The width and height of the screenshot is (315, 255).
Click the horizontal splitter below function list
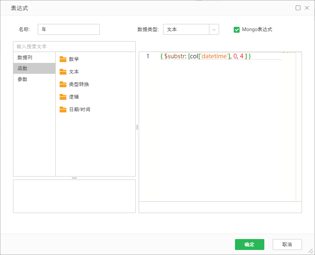(75, 178)
